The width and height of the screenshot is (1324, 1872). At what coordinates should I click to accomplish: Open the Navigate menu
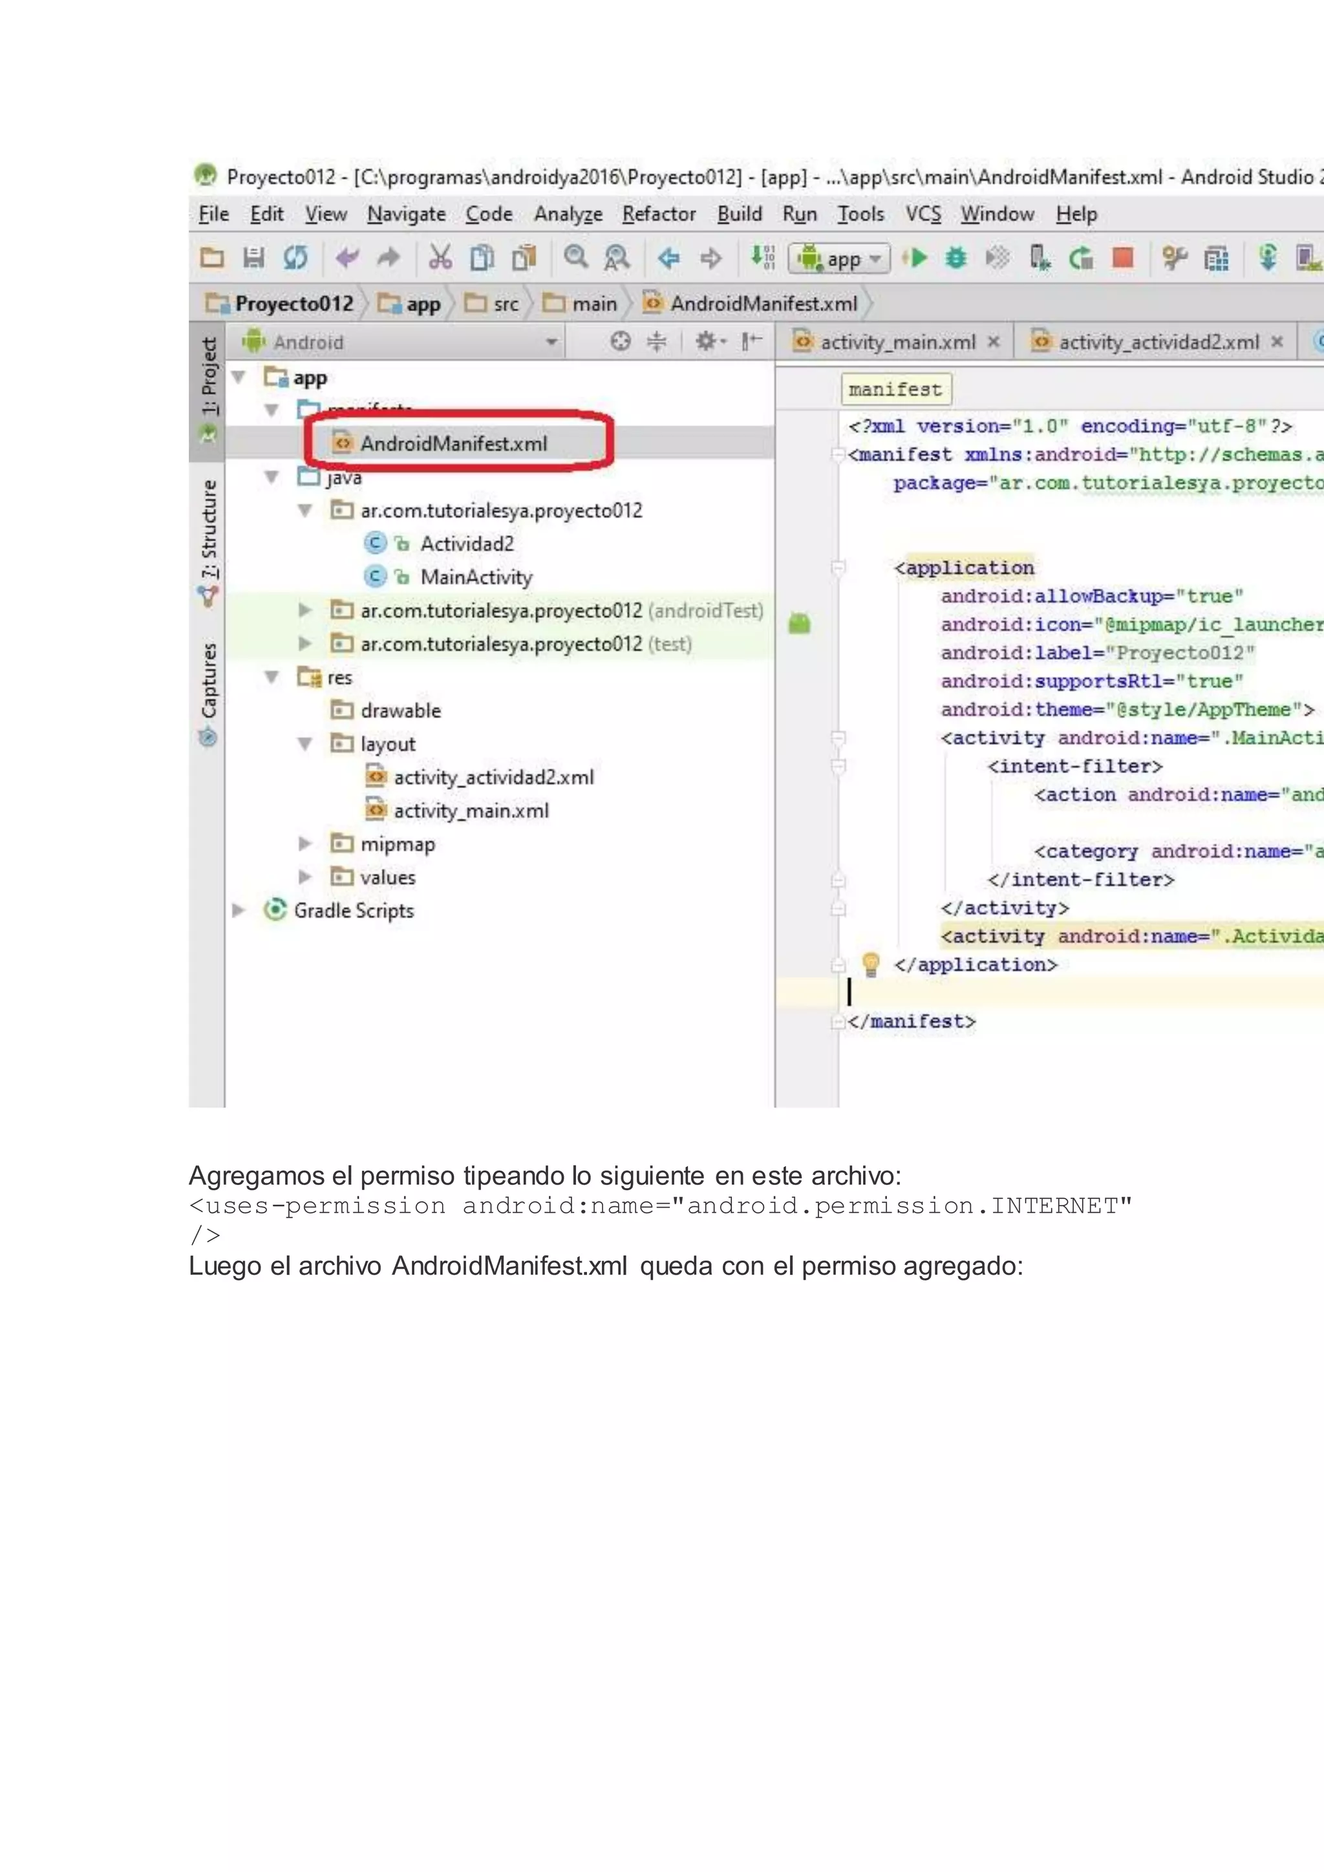pyautogui.click(x=406, y=215)
